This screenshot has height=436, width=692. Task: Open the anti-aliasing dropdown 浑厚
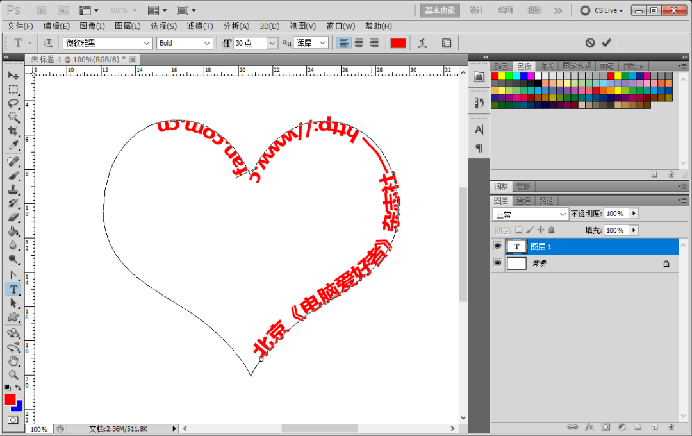click(322, 43)
